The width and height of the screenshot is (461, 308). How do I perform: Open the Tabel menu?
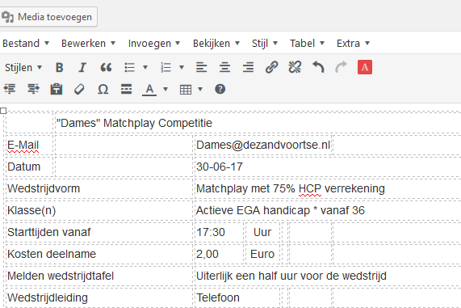(307, 44)
